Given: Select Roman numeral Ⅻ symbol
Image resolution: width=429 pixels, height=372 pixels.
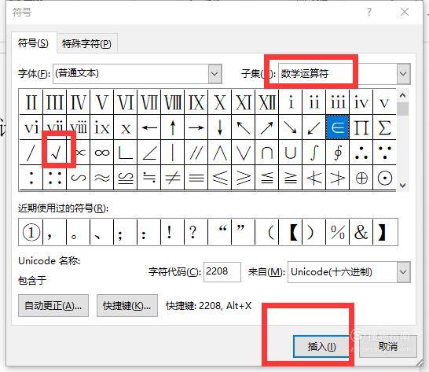Looking at the screenshot, I should coord(267,102).
